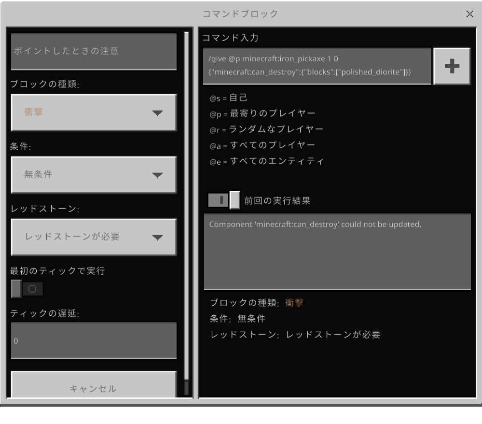Toggle the 前回の実行結果 switch
The width and height of the screenshot is (482, 424).
(224, 200)
